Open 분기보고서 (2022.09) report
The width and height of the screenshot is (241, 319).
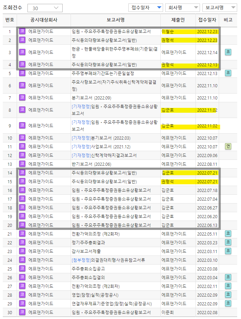point(91,98)
